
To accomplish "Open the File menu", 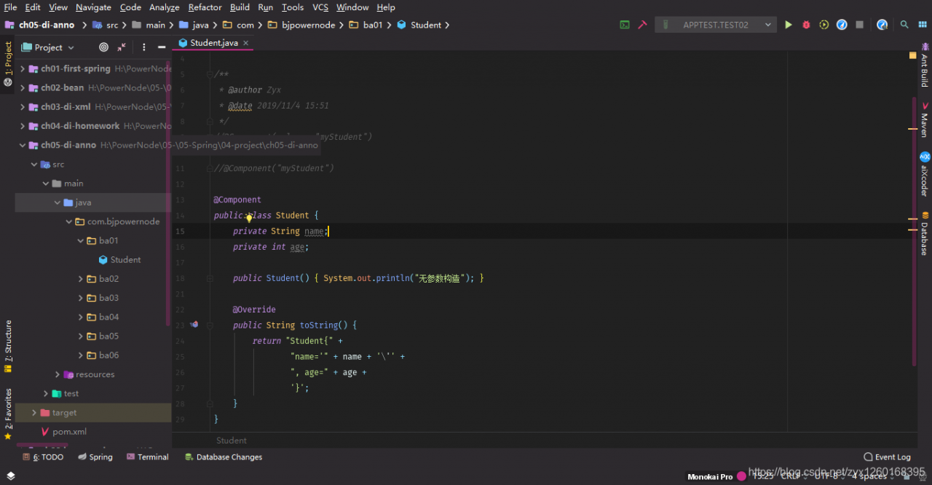I will (10, 7).
